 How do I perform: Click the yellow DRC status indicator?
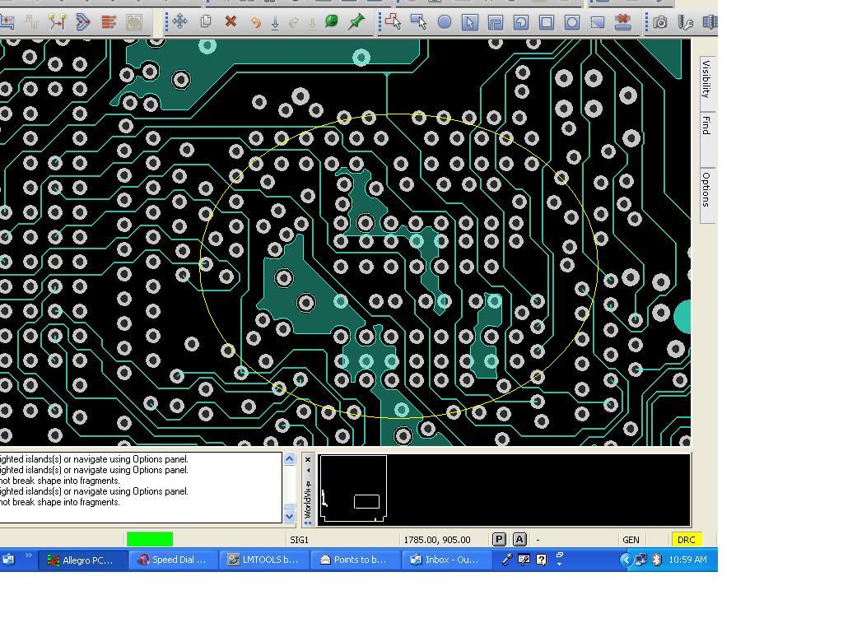(686, 540)
